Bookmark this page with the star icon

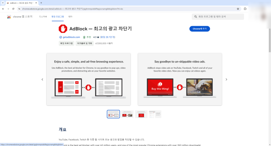pos(238,9)
